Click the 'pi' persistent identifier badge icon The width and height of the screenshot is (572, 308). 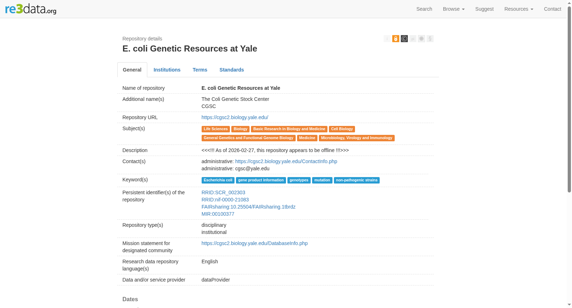click(413, 39)
